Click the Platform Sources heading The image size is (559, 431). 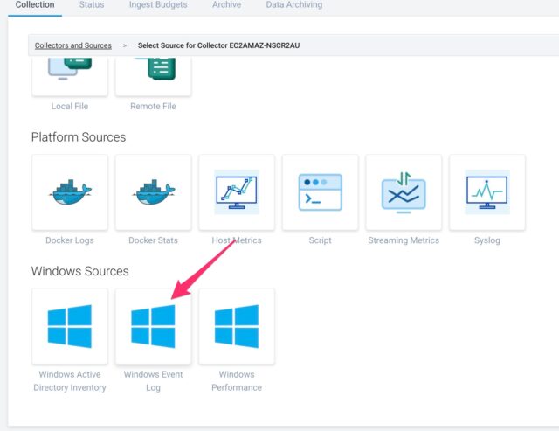(79, 137)
